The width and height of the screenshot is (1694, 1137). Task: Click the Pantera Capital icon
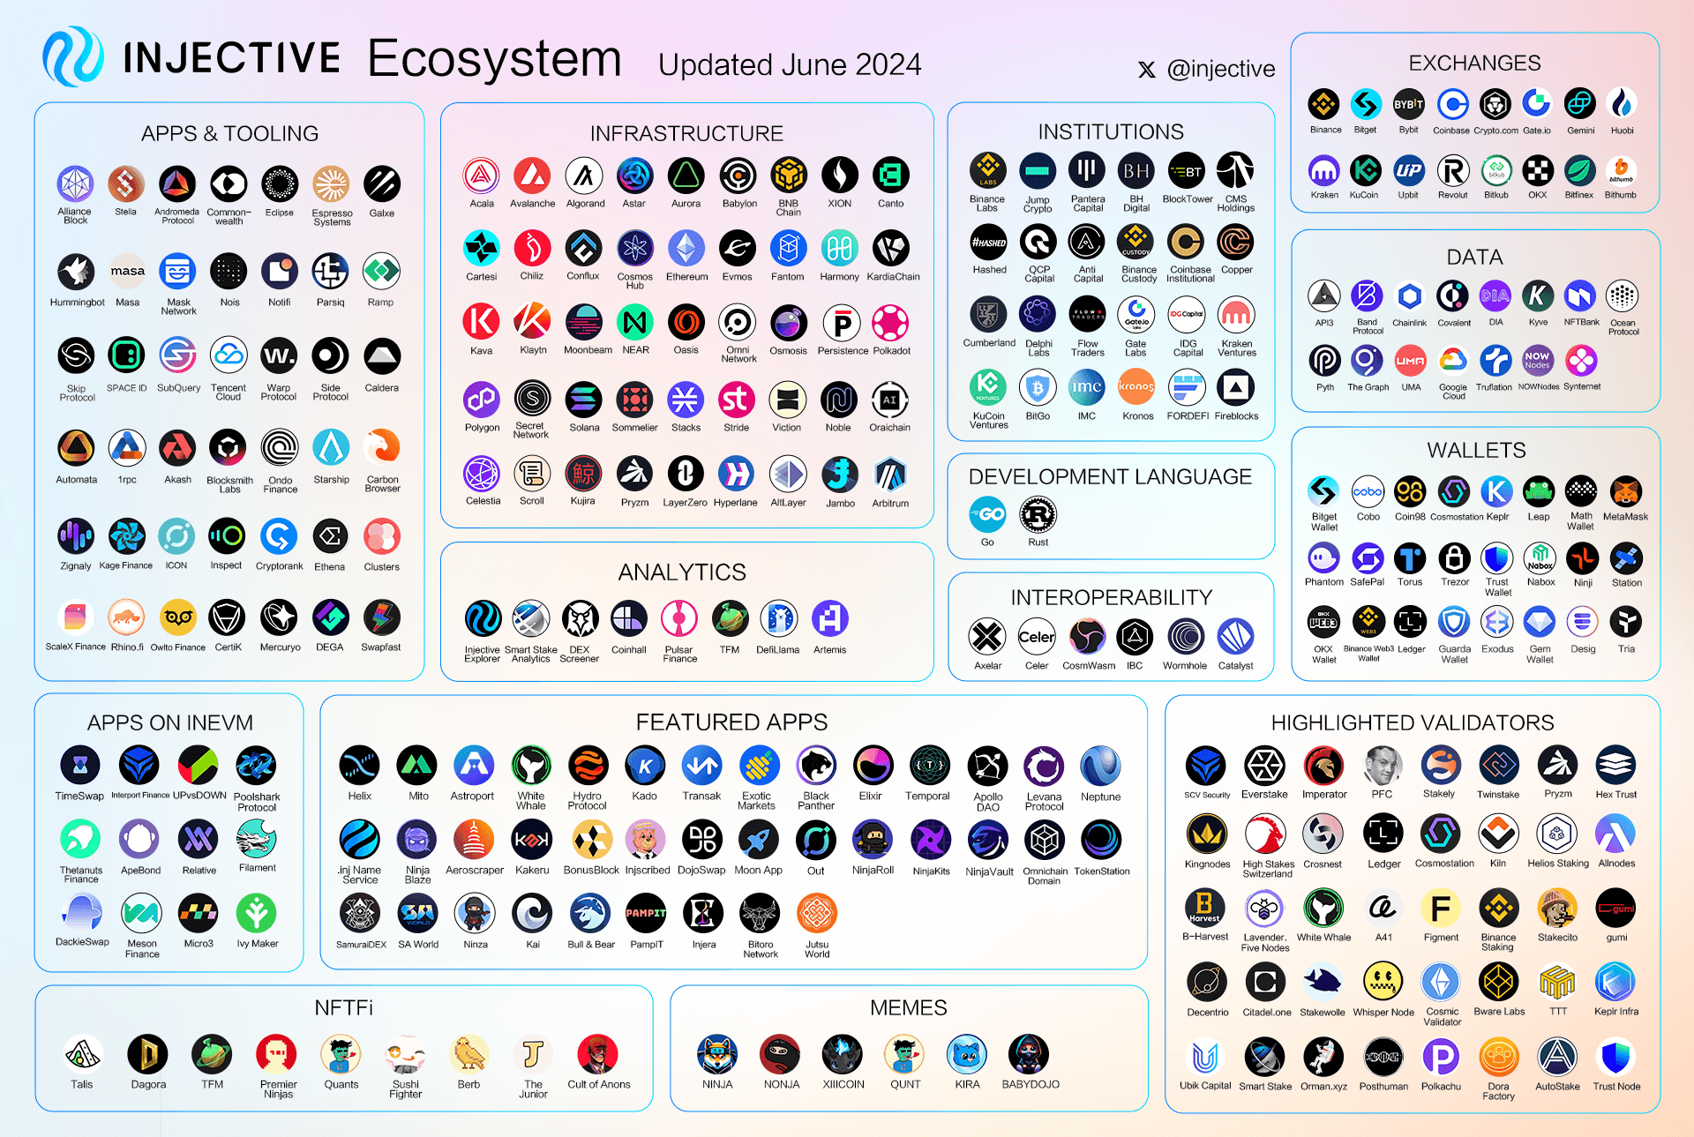(1087, 170)
